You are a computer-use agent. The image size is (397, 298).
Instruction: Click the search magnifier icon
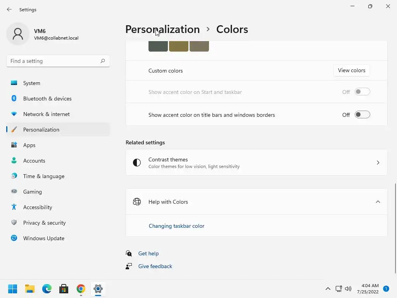(x=103, y=61)
